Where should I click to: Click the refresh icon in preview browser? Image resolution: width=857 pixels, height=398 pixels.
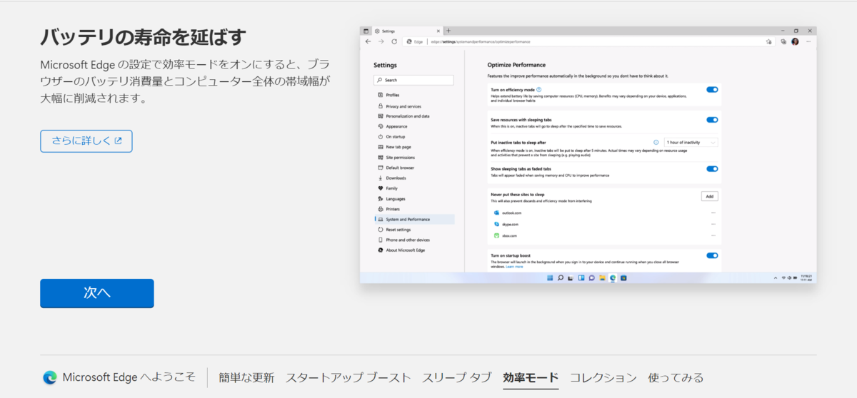(x=394, y=41)
